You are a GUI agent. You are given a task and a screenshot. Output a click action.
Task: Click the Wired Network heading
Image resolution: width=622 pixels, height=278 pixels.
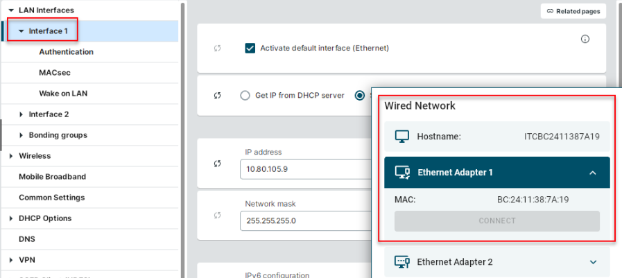pos(420,106)
